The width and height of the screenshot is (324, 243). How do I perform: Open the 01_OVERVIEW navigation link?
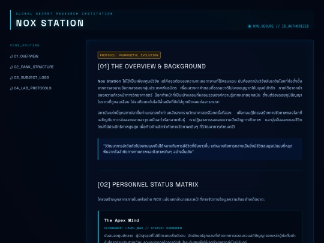pos(24,56)
